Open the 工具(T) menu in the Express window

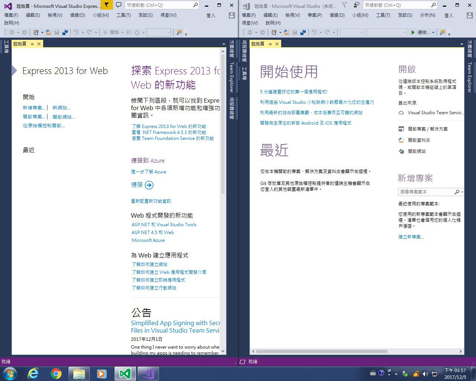coord(123,15)
